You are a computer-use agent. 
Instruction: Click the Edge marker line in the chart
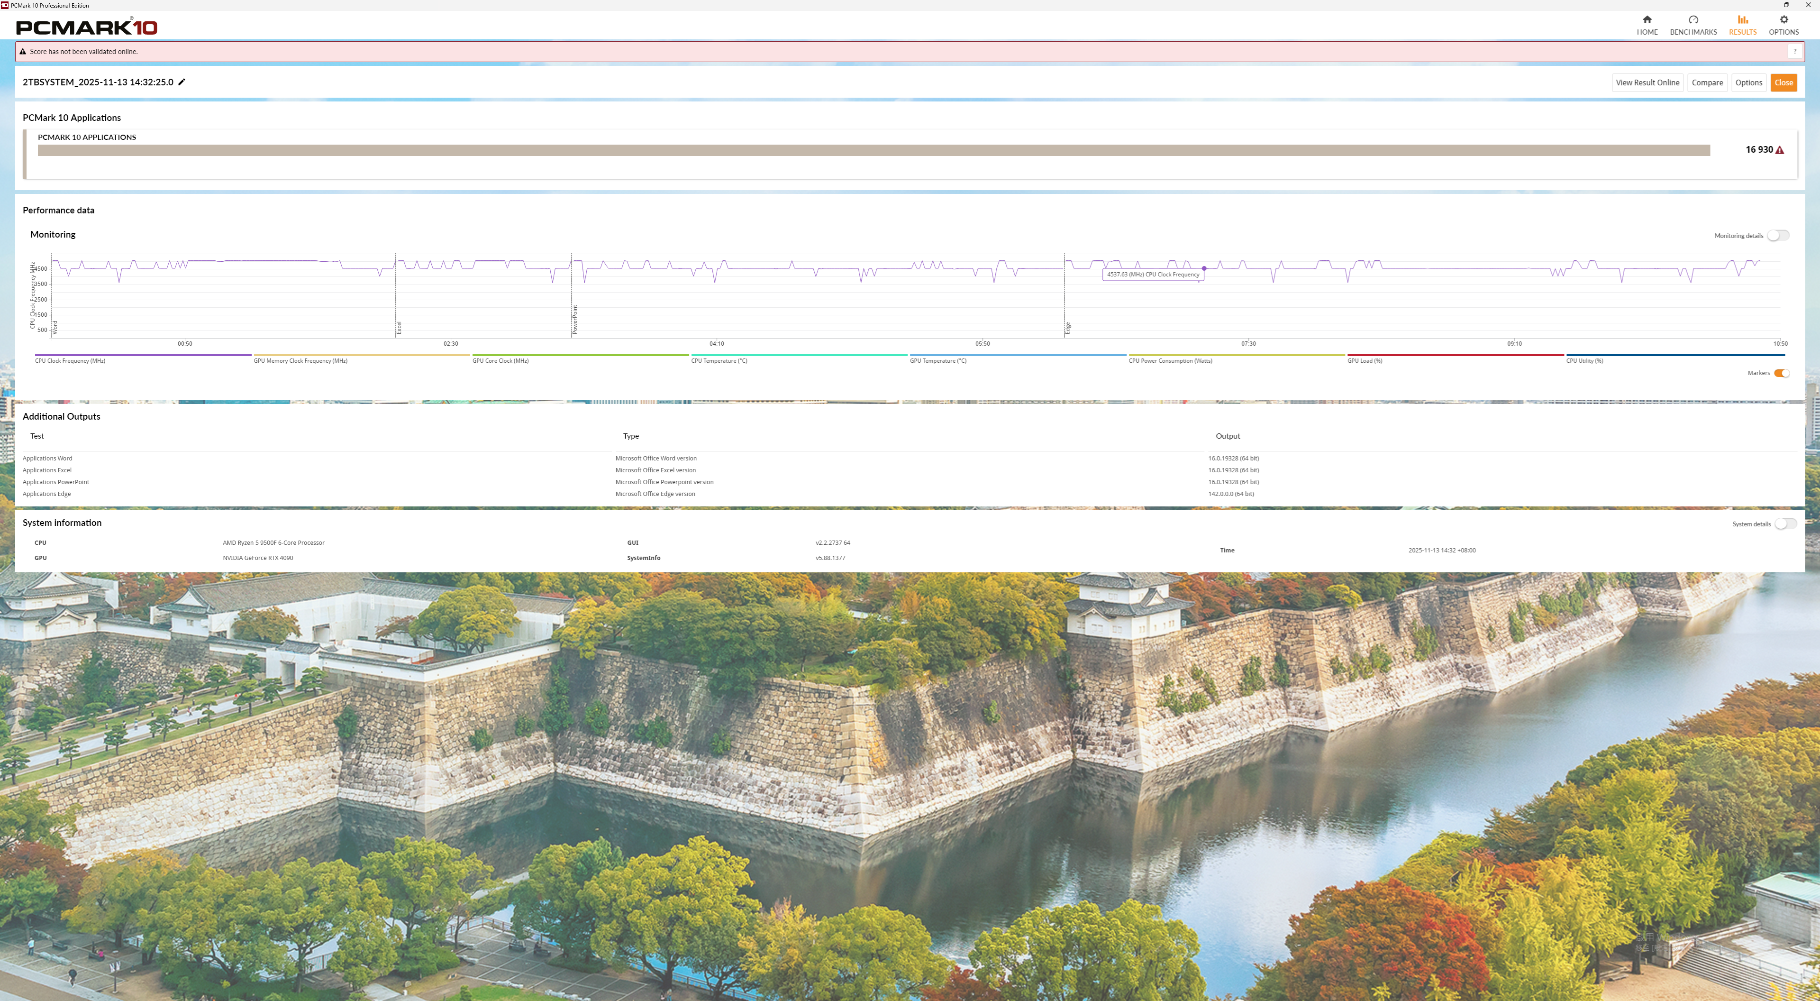click(1065, 297)
